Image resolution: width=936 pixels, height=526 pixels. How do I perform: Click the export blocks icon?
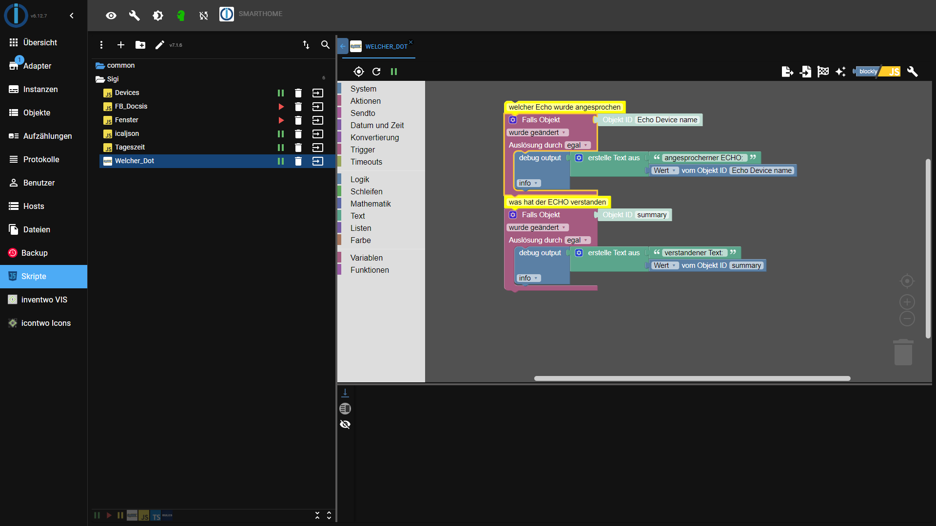click(x=787, y=72)
